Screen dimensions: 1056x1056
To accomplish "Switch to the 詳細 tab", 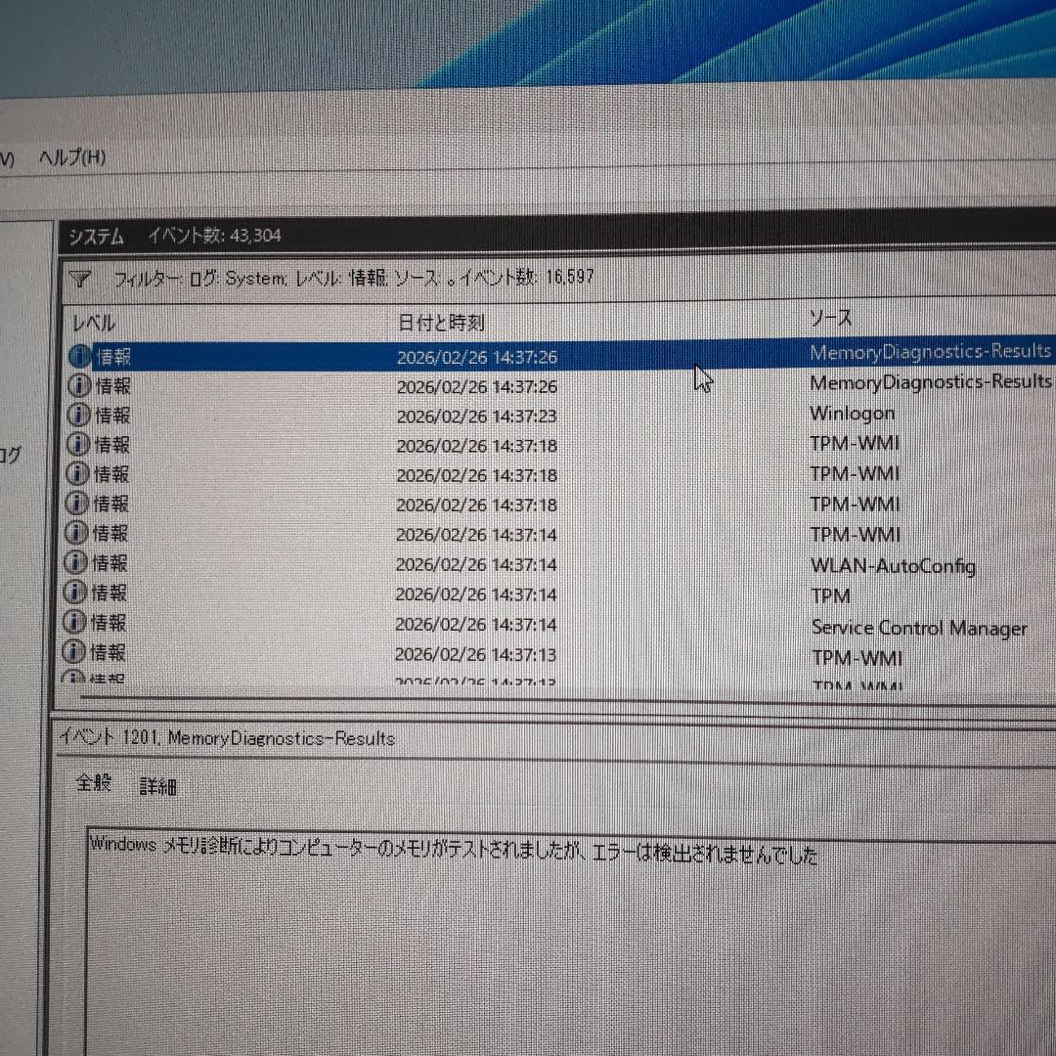I will point(158,785).
